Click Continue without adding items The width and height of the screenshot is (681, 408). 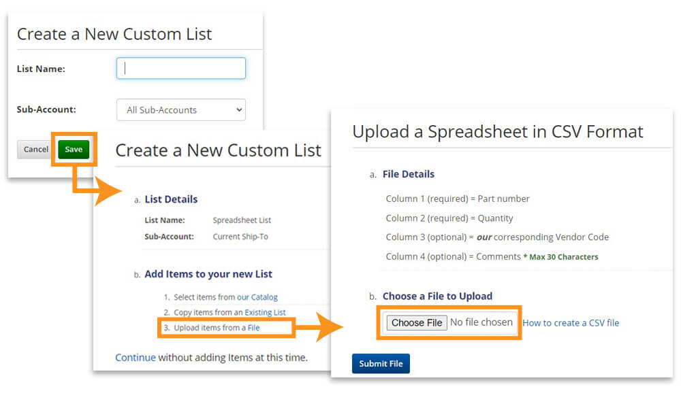(x=135, y=357)
